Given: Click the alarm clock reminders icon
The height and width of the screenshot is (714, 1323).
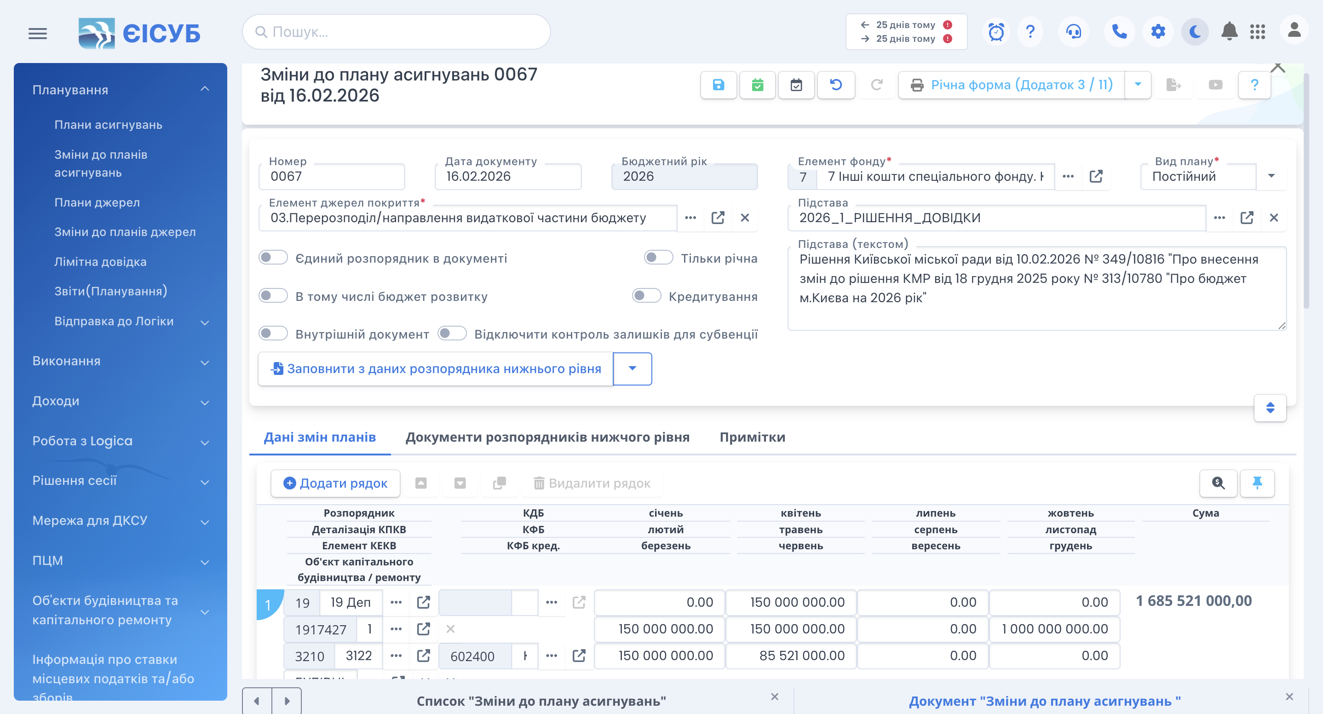Looking at the screenshot, I should [996, 32].
